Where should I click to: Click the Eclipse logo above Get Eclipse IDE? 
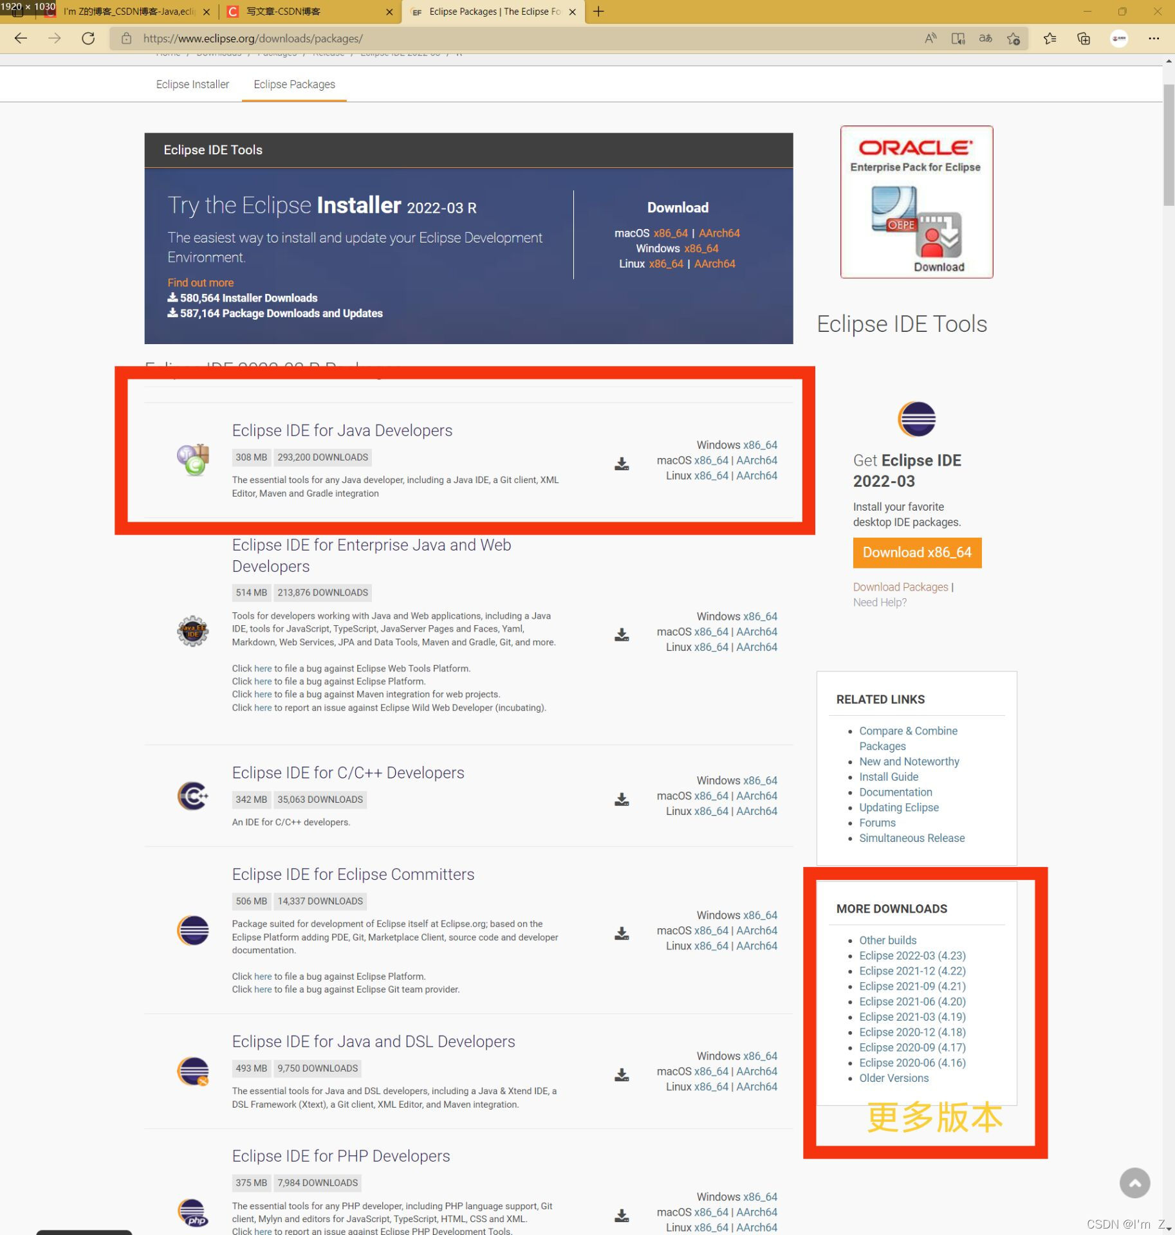(916, 419)
